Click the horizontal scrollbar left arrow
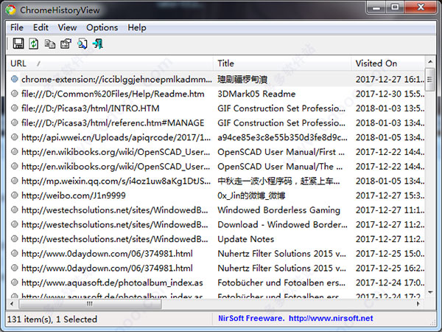 [x=12, y=304]
